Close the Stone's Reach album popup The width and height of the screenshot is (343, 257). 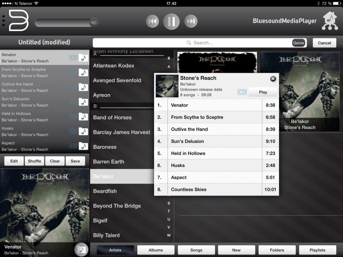pos(273,79)
